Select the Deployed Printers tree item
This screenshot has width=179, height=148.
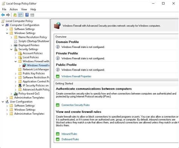(x=29, y=45)
